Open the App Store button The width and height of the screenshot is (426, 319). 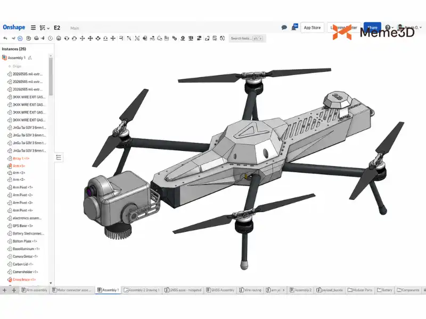(x=312, y=28)
